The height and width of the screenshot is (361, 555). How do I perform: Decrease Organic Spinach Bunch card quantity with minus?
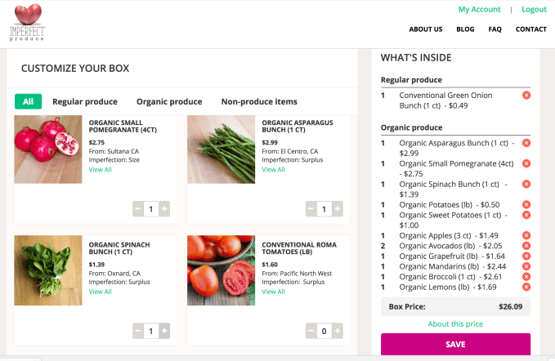pos(138,331)
